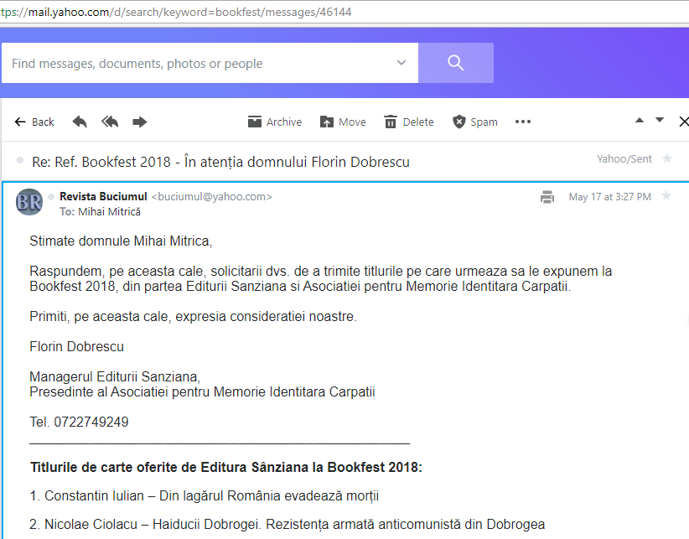This screenshot has height=539, width=689.
Task: Click the magnifying glass search button
Action: pos(455,63)
